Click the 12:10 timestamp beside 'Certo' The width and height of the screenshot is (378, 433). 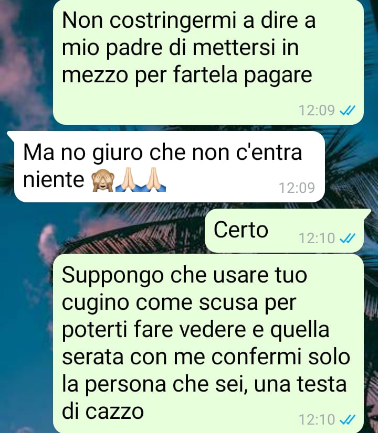[x=317, y=238]
